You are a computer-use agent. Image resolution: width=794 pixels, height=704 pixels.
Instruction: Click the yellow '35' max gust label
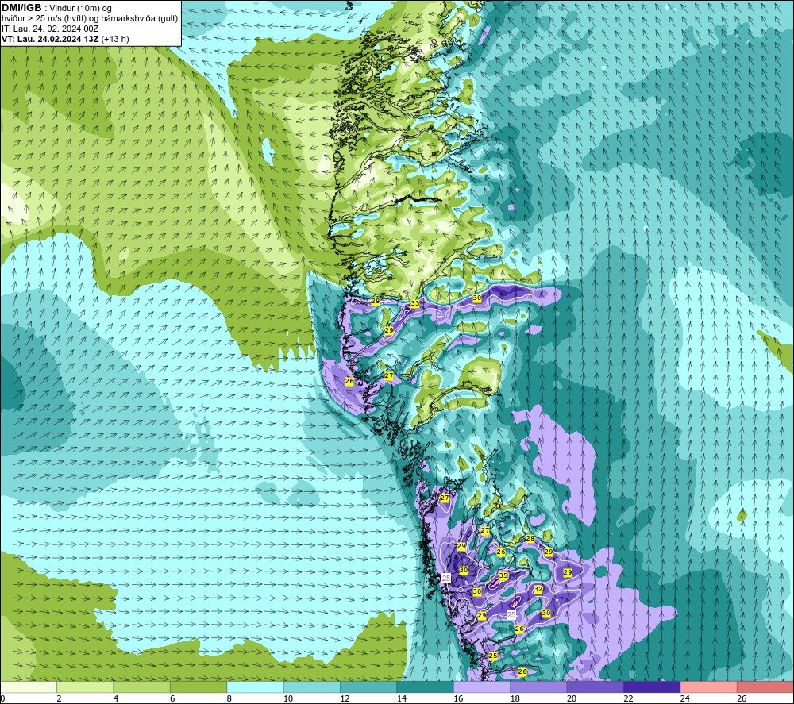pos(503,576)
